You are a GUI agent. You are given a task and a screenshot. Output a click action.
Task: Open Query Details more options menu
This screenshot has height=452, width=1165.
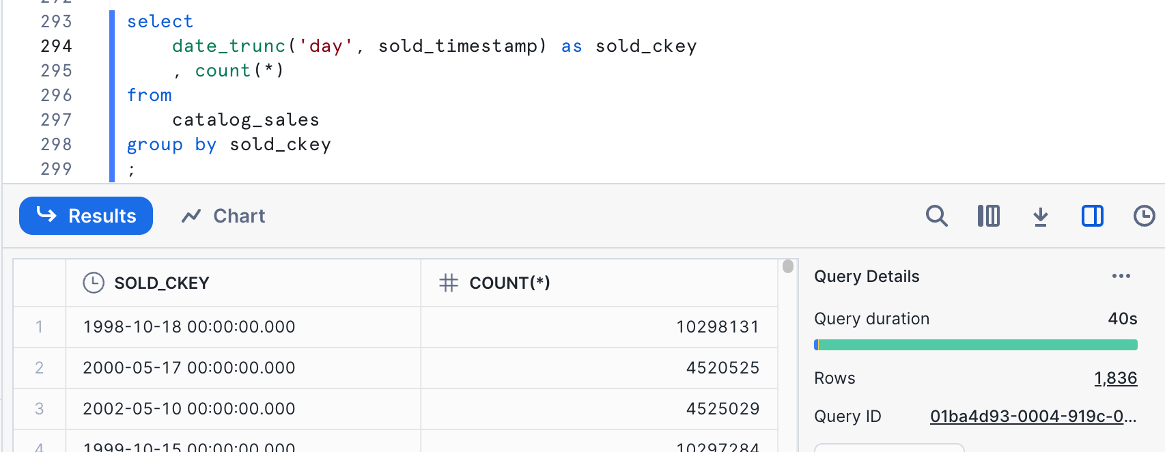pyautogui.click(x=1121, y=276)
